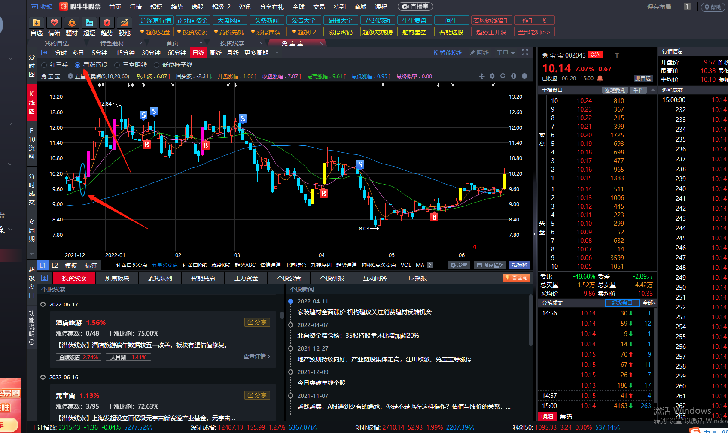Click the 百宝箱 toolbox button
The image size is (728, 433).
pyautogui.click(x=516, y=278)
